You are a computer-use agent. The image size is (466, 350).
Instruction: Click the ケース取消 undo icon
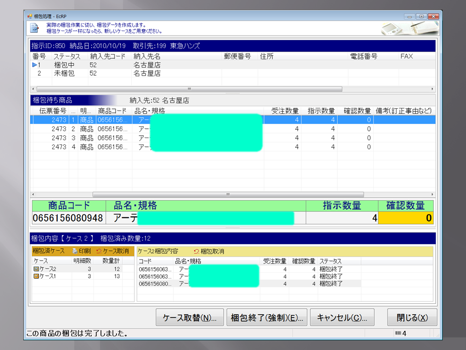[x=99, y=251]
